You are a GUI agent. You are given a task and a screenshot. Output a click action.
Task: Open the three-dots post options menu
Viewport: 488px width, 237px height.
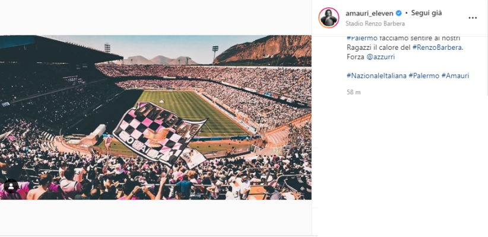(x=473, y=18)
